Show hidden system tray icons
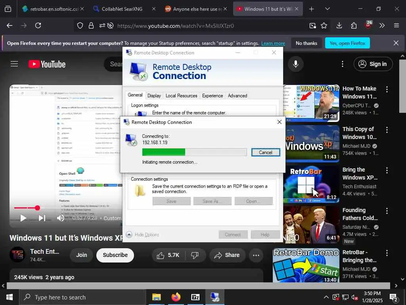The width and height of the screenshot is (406, 305). (326, 297)
